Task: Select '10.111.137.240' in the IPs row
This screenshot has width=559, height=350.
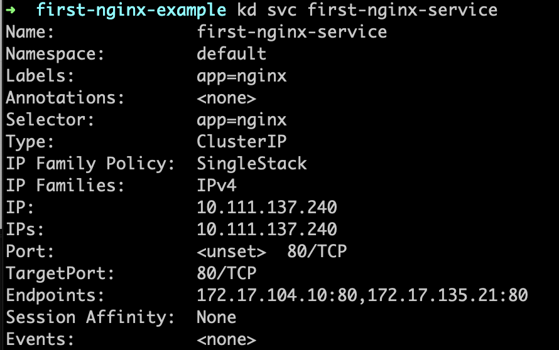Action: (267, 230)
